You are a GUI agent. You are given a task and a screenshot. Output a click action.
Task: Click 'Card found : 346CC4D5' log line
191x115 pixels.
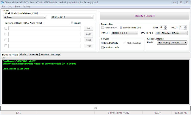19,61
